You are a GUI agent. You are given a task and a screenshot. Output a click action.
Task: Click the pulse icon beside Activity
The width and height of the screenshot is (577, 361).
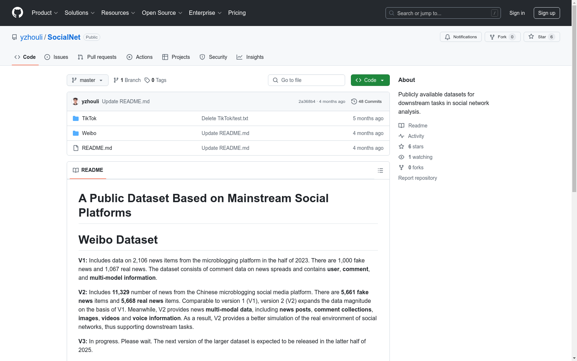pyautogui.click(x=401, y=136)
